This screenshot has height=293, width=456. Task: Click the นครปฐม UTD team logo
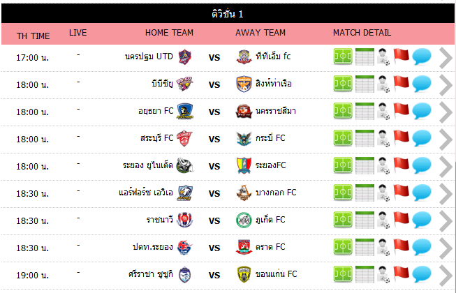click(184, 57)
